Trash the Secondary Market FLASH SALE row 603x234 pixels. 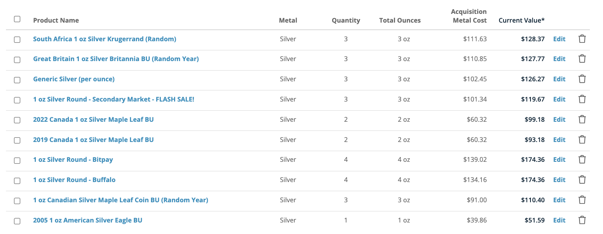[582, 99]
